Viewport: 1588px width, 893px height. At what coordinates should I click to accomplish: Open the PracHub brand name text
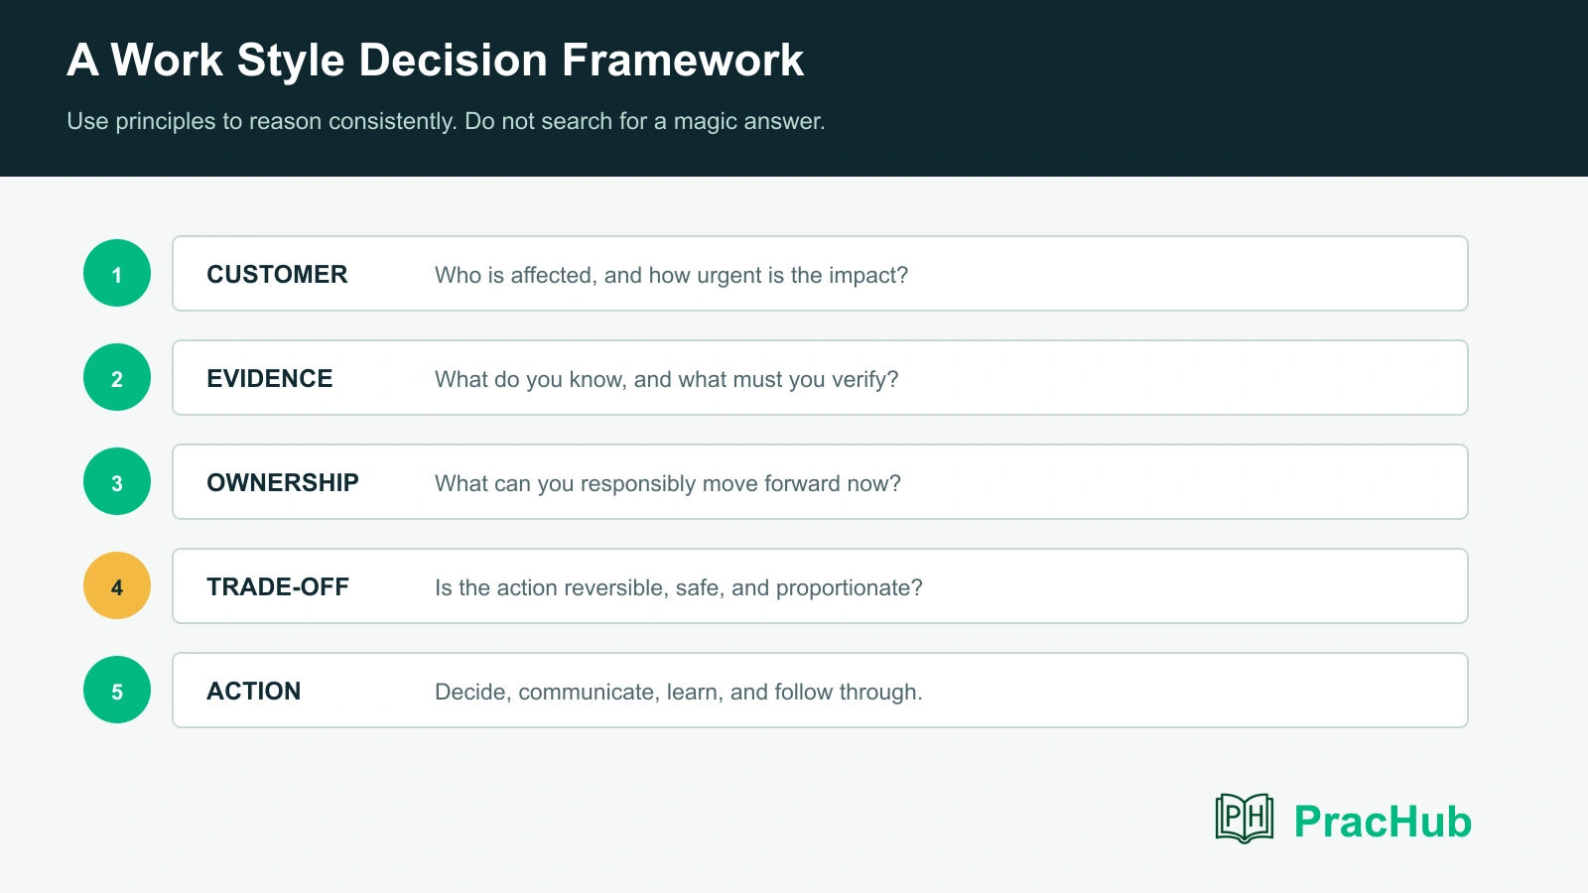(1383, 822)
